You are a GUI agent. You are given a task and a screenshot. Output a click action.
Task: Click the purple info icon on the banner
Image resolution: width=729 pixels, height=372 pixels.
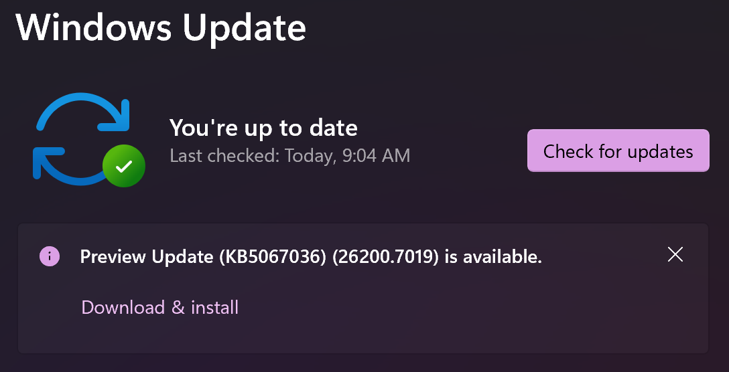[x=50, y=256]
